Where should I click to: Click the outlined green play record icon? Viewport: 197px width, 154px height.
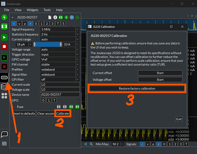pyautogui.click(x=4, y=58)
